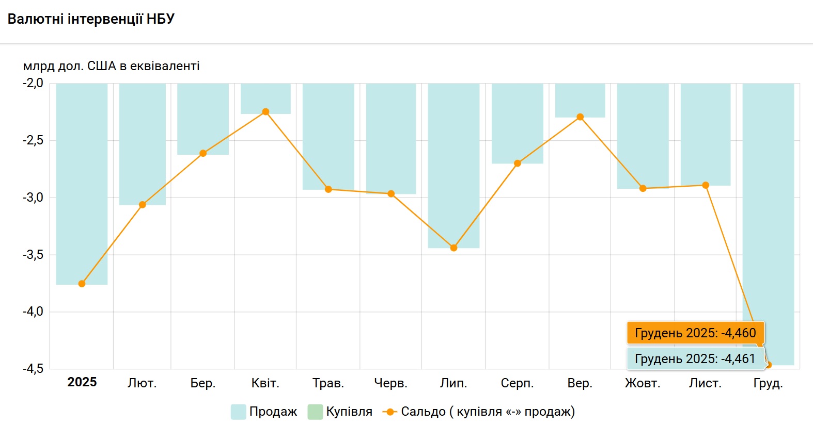Select the Вер. orange balance data point

[580, 117]
